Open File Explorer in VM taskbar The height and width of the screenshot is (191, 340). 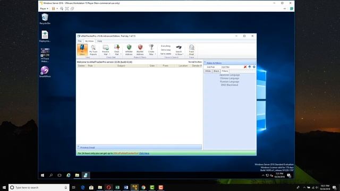[77, 175]
